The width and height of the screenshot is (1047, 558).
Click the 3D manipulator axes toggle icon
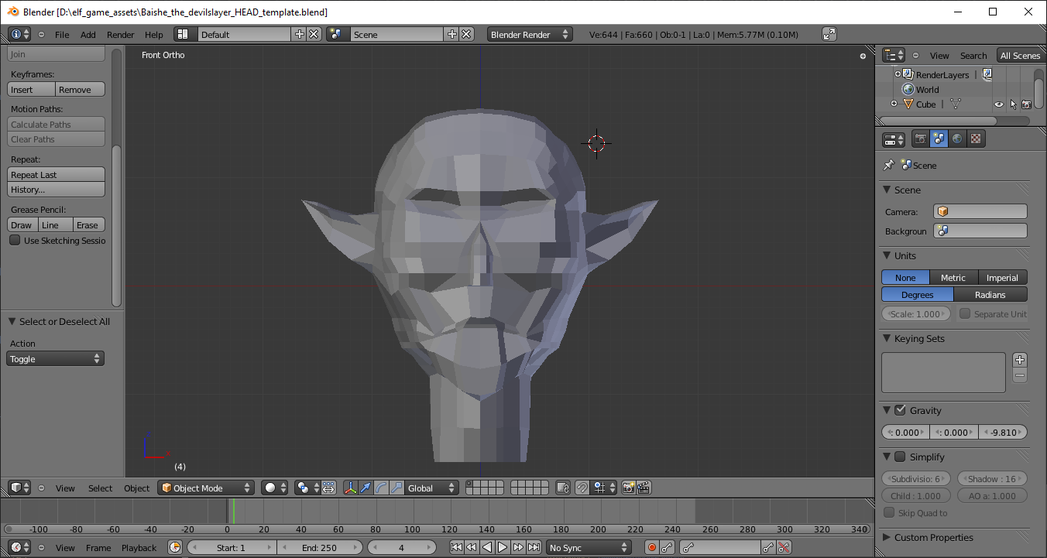click(351, 488)
